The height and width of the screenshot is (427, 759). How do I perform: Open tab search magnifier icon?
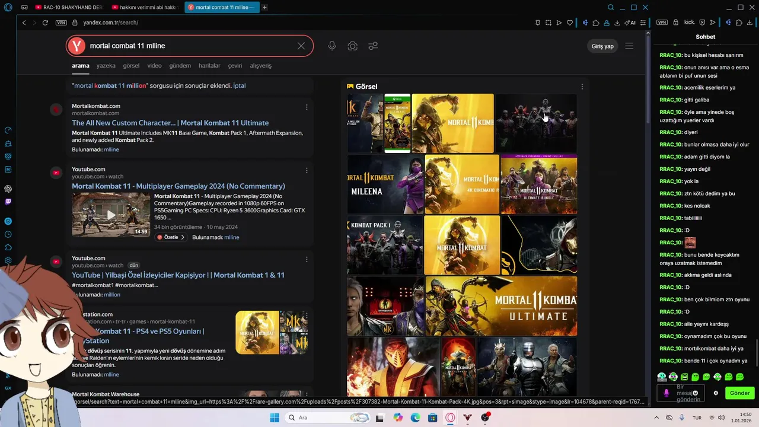click(x=611, y=7)
